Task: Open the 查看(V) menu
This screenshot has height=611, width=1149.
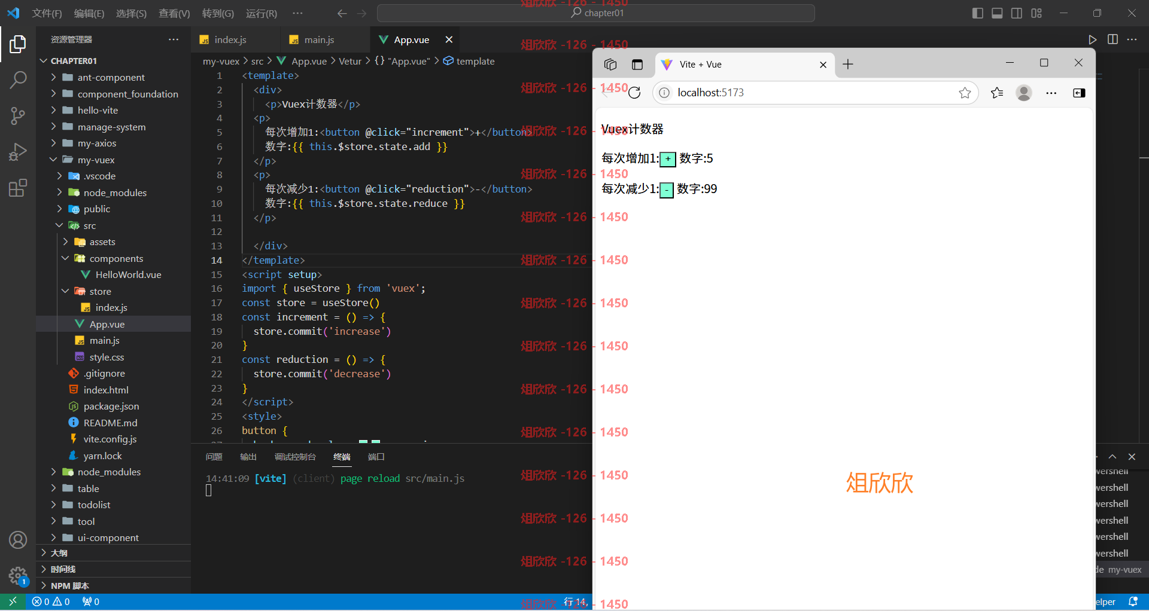Action: [174, 13]
